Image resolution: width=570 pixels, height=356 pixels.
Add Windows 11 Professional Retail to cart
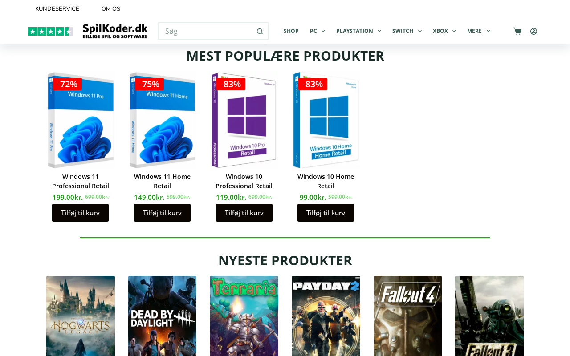coord(81,213)
